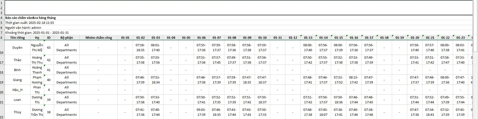Select entire row 19 via row header

tap(2, 82)
